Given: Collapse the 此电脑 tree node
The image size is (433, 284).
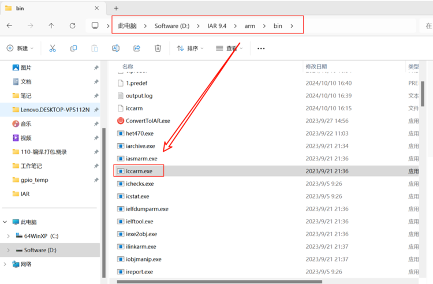Looking at the screenshot, I should (x=5, y=222).
